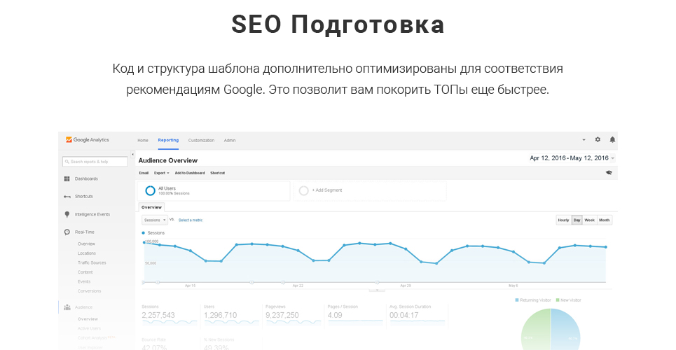
Task: Switch the graph to Hourly
Action: 563,220
